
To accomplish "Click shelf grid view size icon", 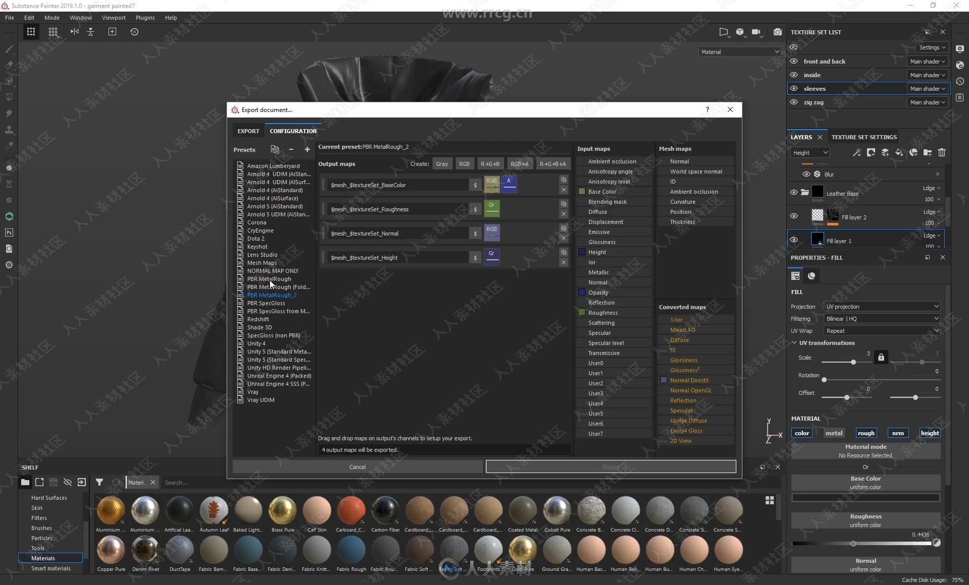I will [770, 500].
